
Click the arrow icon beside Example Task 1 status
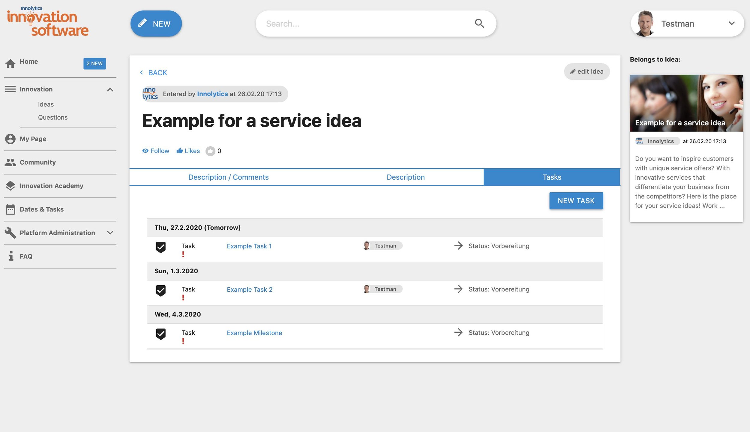[458, 246]
